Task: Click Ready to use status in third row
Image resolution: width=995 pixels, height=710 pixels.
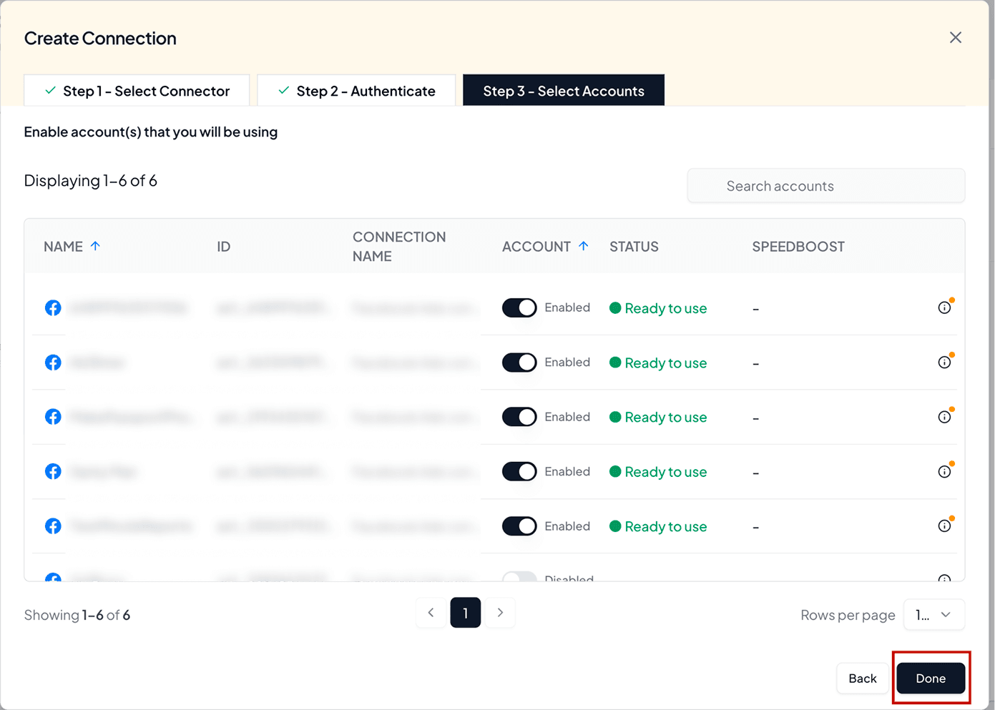Action: click(658, 417)
